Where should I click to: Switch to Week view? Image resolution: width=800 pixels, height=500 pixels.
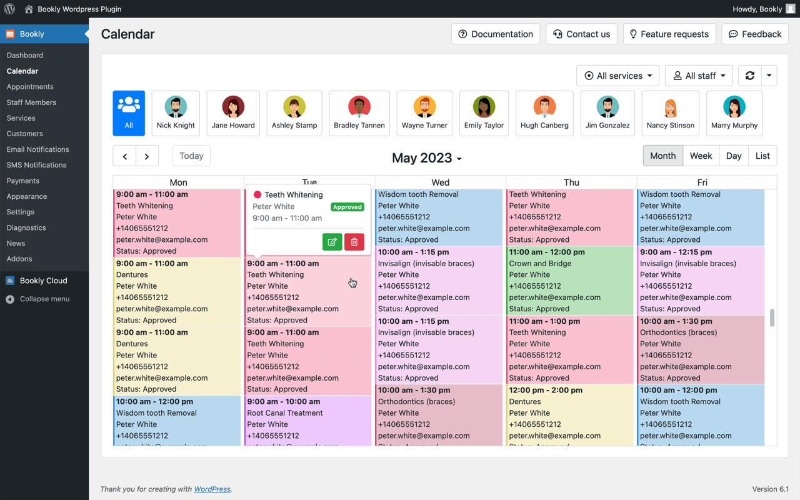coord(701,156)
